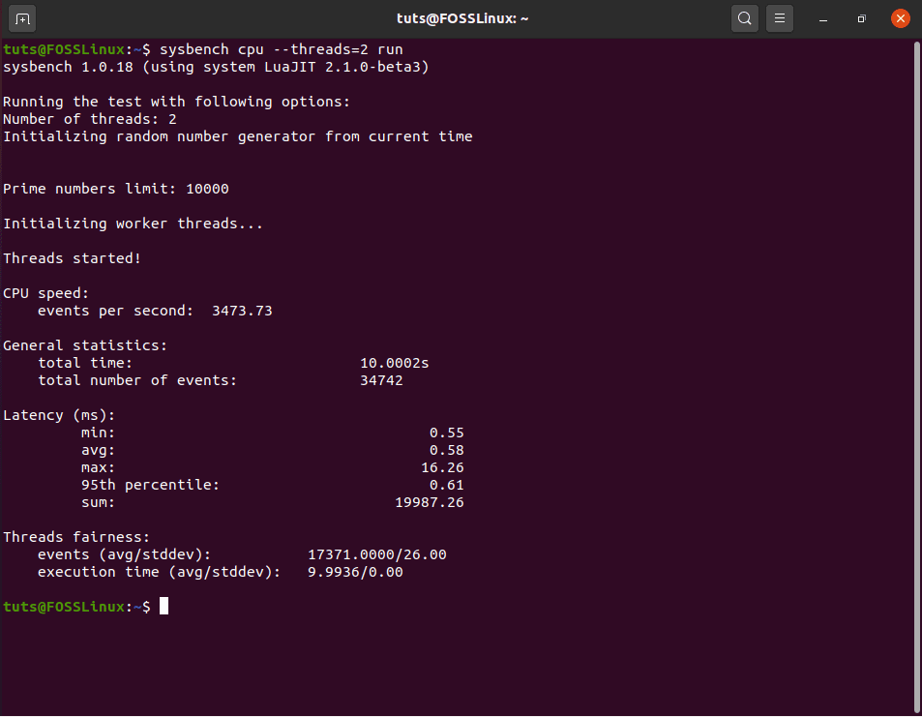Open the hamburger menu
Image resolution: width=922 pixels, height=717 pixels.
780,17
